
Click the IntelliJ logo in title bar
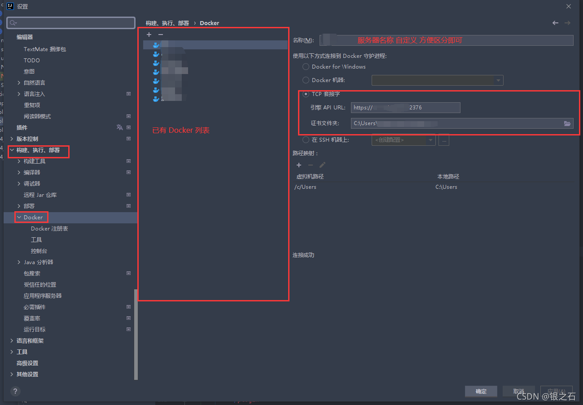11,6
